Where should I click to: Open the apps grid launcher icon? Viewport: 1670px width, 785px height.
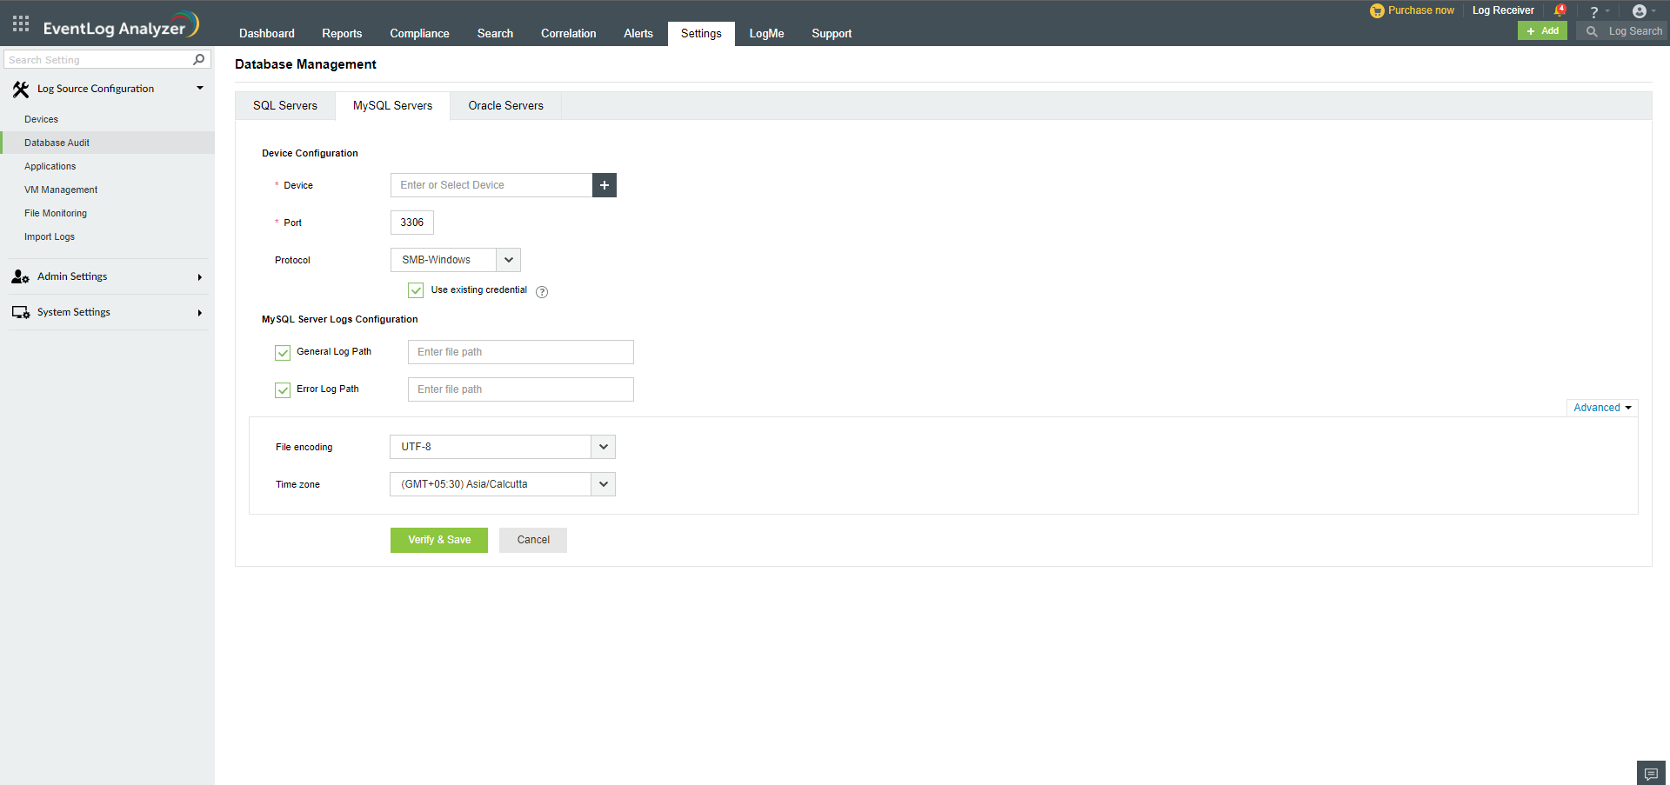[x=21, y=23]
